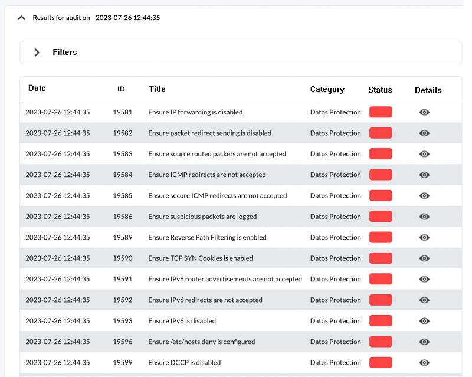Expand the Filters panel chevron
Viewport: 472px width, 377px height.
(37, 53)
